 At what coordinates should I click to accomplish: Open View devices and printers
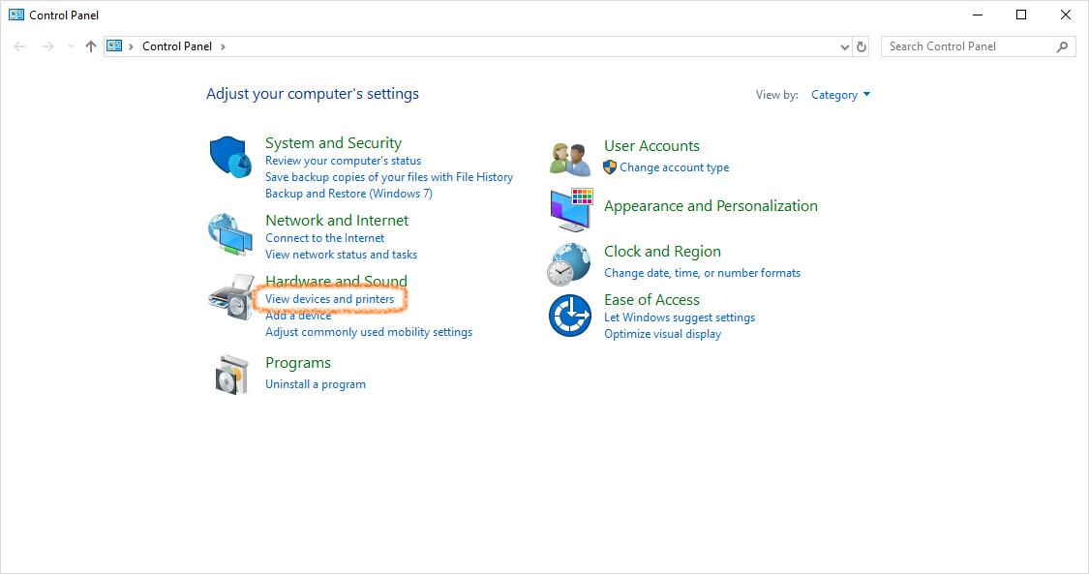click(331, 298)
